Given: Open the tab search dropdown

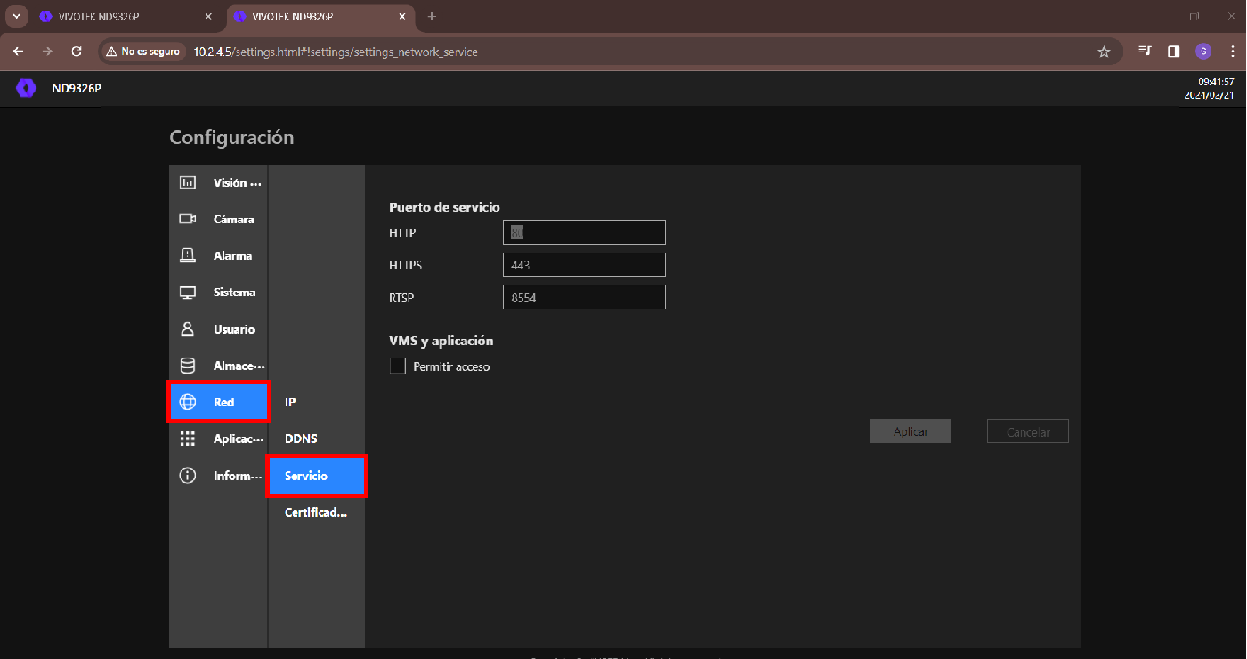Looking at the screenshot, I should pos(16,16).
